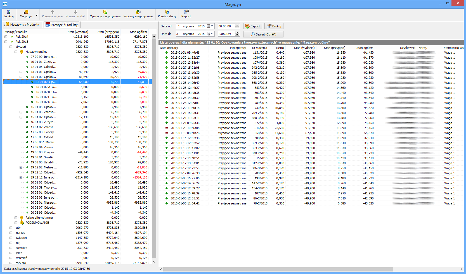Click the Szukaj (Ctrl+F) button
The height and width of the screenshot is (274, 466).
(x=263, y=34)
